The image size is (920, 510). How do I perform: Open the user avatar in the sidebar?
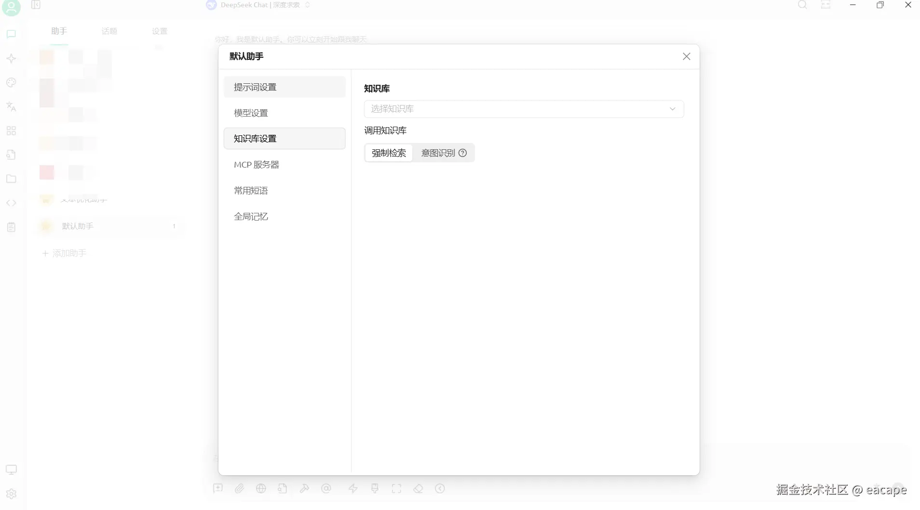[x=11, y=7]
